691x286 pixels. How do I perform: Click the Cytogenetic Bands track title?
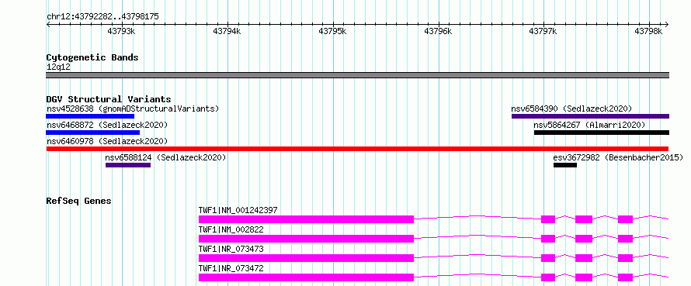click(x=92, y=57)
